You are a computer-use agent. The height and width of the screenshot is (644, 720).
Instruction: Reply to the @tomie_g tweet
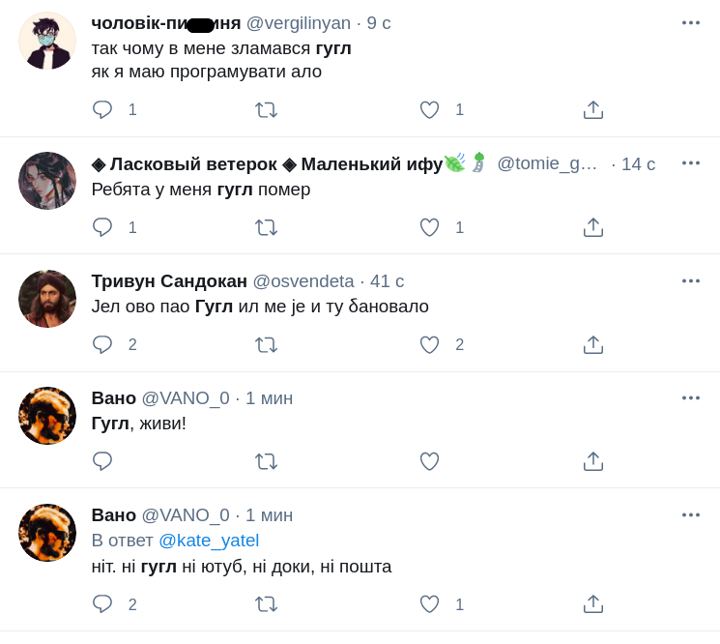tap(102, 227)
